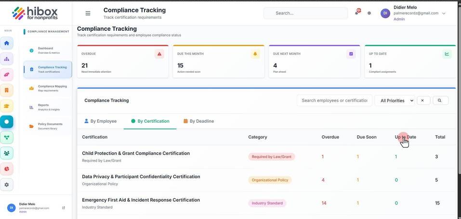
Task: Click the Overdue column header
Action: click(x=330, y=137)
